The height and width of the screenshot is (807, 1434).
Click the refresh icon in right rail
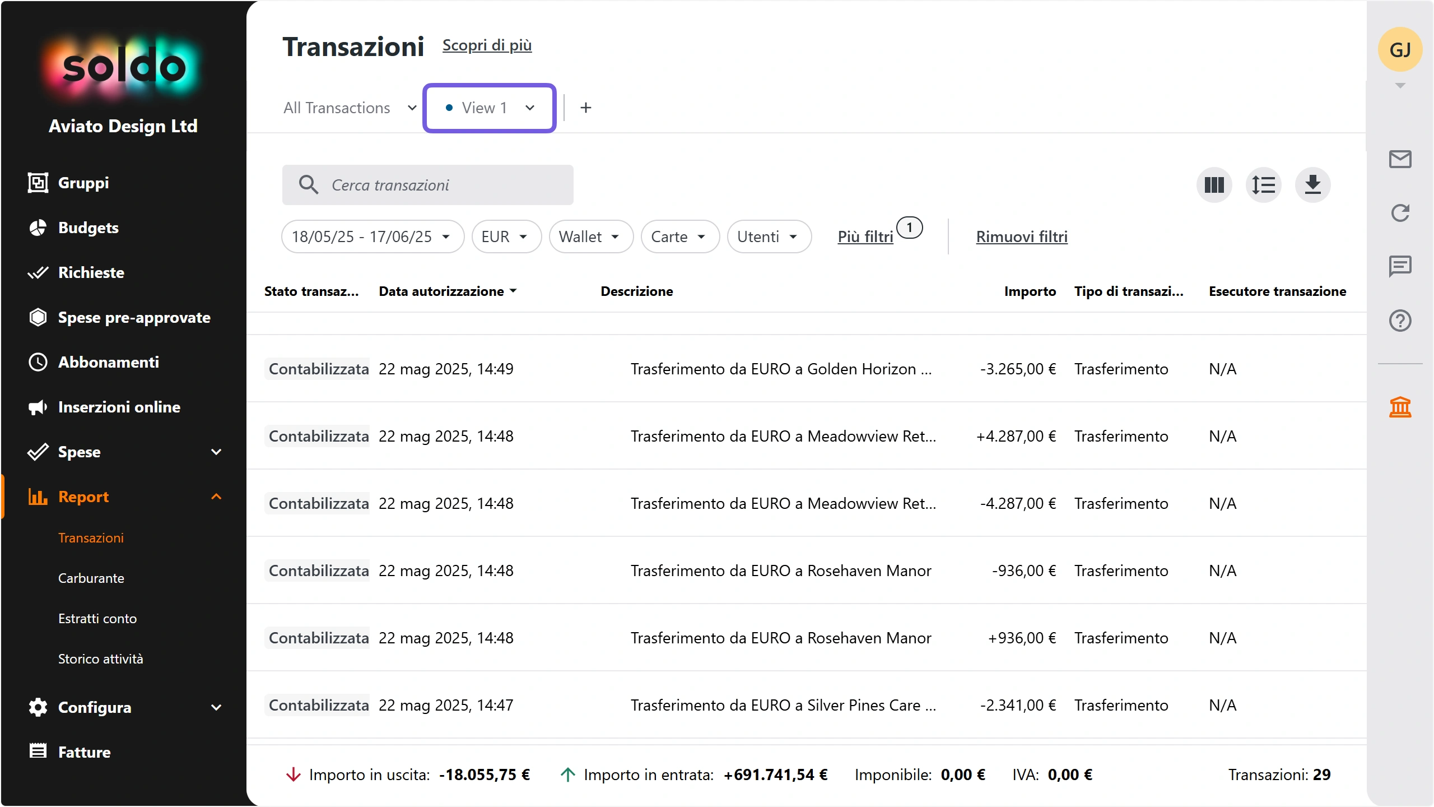click(1400, 213)
